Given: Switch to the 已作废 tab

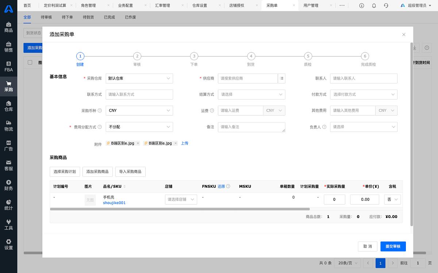Looking at the screenshot, I should tap(130, 17).
